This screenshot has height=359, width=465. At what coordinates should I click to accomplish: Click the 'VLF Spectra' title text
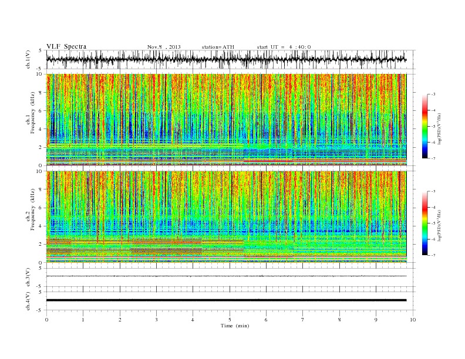(x=66, y=46)
